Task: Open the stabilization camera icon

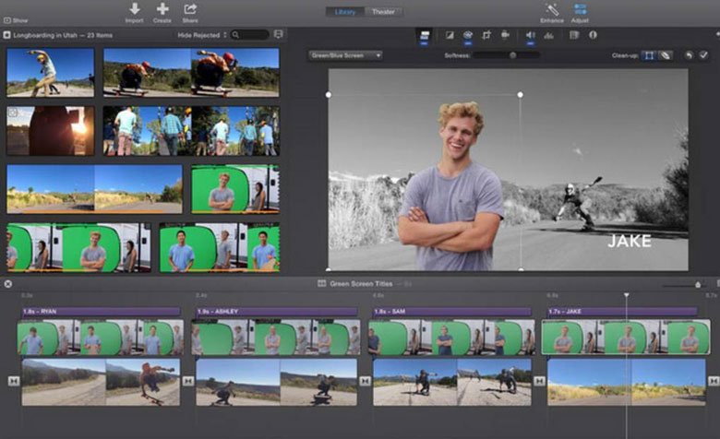Action: tap(505, 35)
